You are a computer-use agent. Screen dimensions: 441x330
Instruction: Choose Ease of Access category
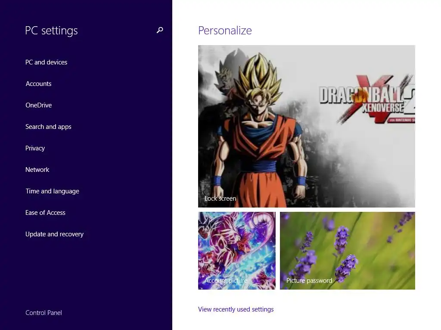coord(45,213)
